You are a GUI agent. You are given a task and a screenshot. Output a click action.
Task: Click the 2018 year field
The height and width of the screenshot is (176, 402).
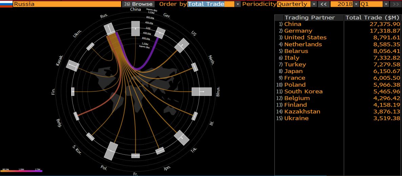point(341,4)
